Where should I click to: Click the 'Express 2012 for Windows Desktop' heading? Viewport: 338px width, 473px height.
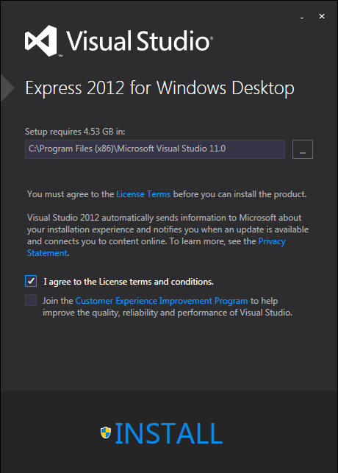pyautogui.click(x=159, y=88)
